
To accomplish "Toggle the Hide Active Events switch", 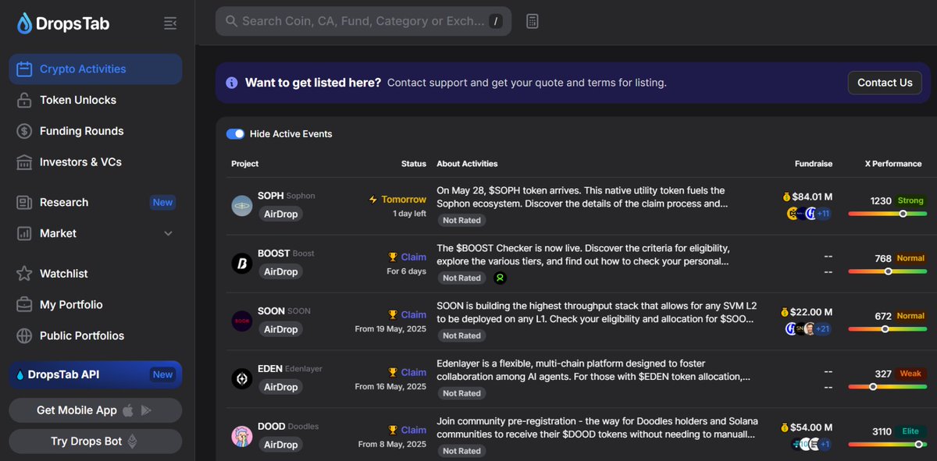I will [235, 133].
